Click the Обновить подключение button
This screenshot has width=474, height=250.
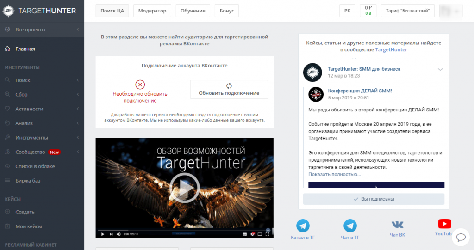(229, 89)
